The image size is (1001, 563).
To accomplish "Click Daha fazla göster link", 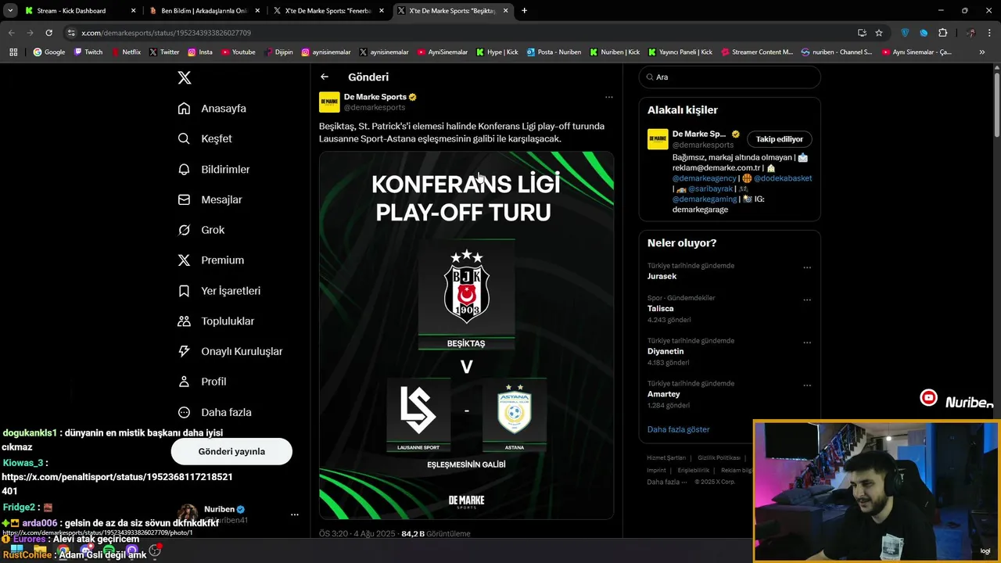I will 678,429.
